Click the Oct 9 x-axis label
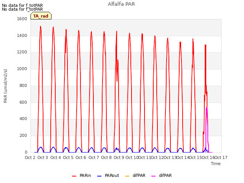Screen dimensions: 244x183 (x=119, y=157)
